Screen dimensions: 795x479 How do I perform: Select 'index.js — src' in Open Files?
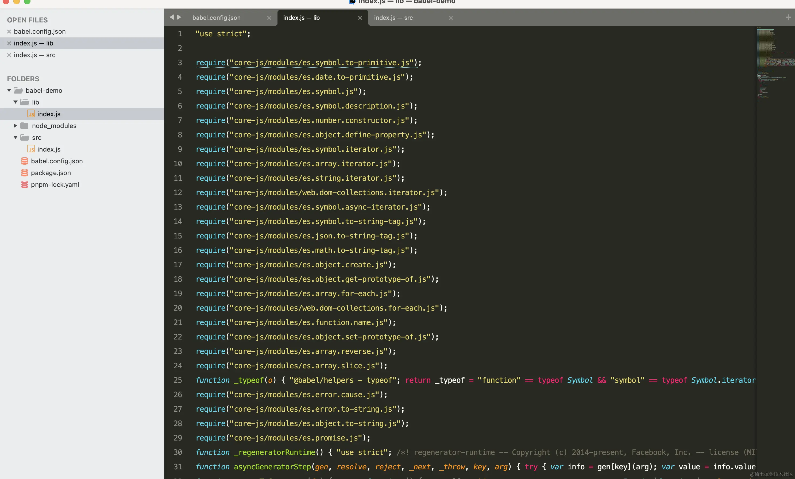point(34,55)
